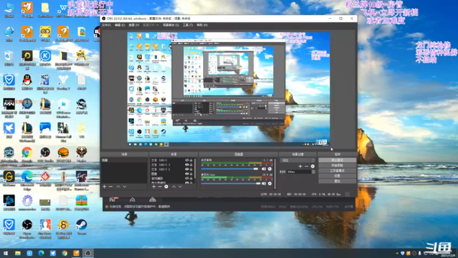The image size is (458, 258).
Task: Click the OBS taskbar icon
Action: [x=88, y=253]
